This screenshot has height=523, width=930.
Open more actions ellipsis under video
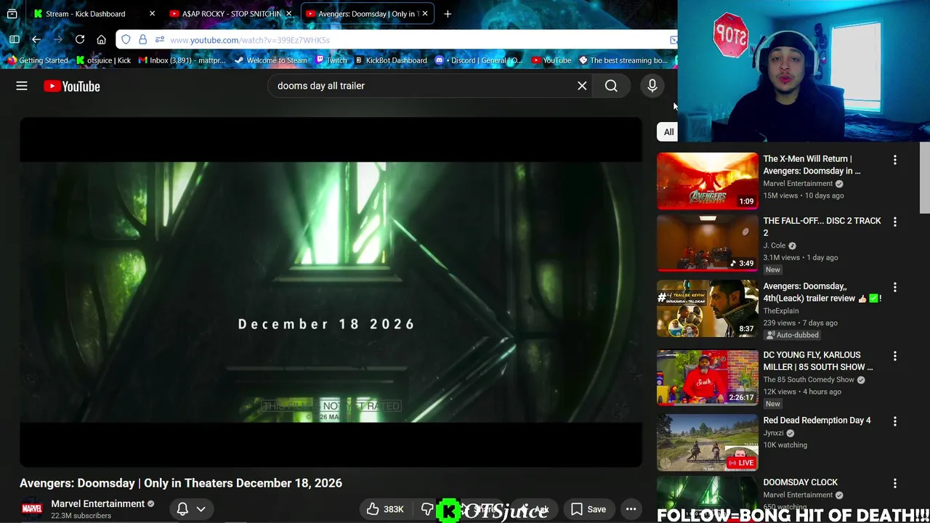click(631, 509)
